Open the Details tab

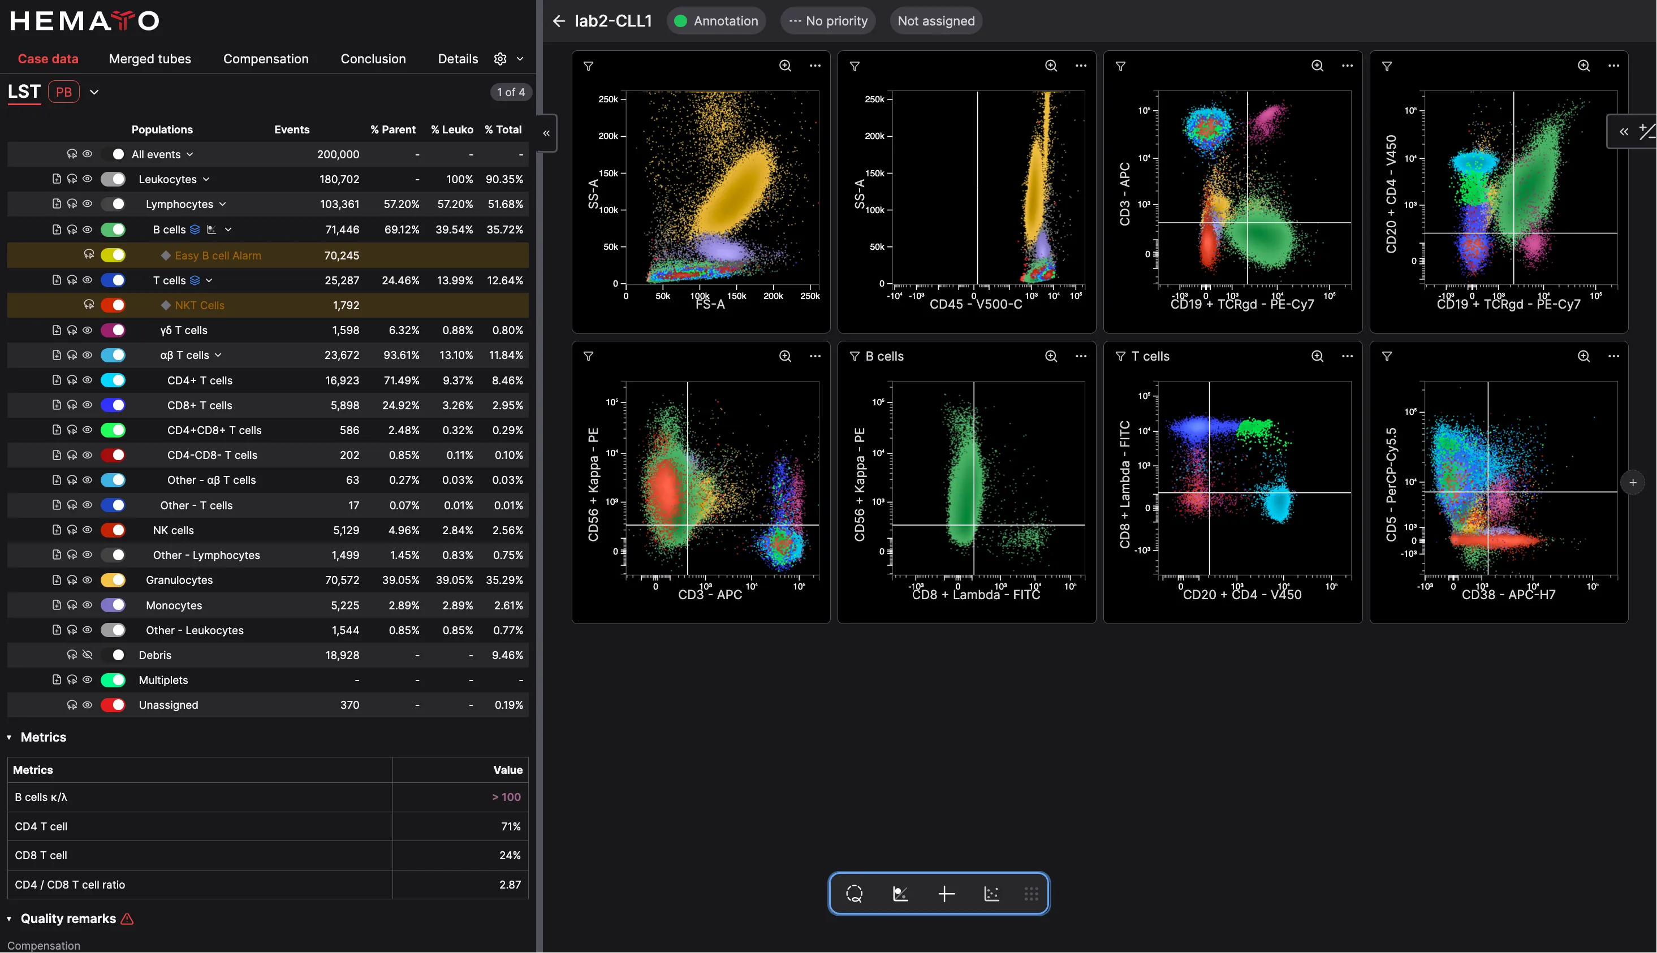tap(458, 59)
